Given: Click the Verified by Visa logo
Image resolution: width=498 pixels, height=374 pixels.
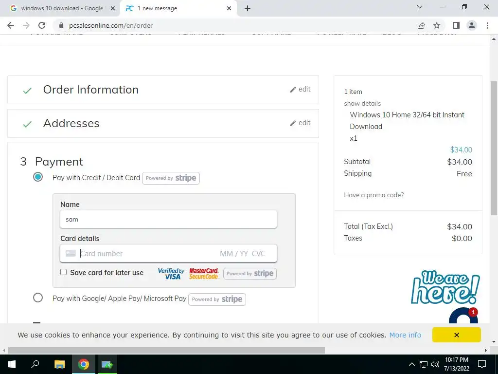Looking at the screenshot, I should click(171, 274).
